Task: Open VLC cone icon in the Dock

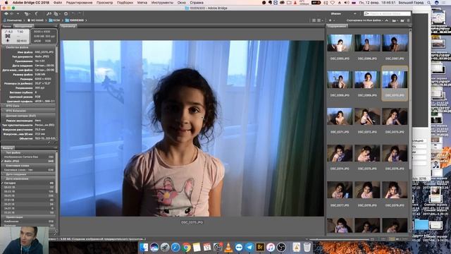Action: [x=228, y=247]
